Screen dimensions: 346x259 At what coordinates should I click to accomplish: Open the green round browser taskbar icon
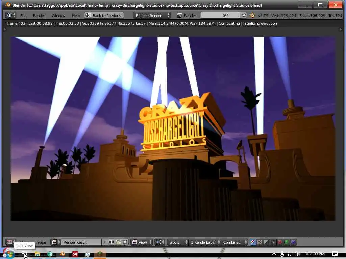click(x=50, y=254)
